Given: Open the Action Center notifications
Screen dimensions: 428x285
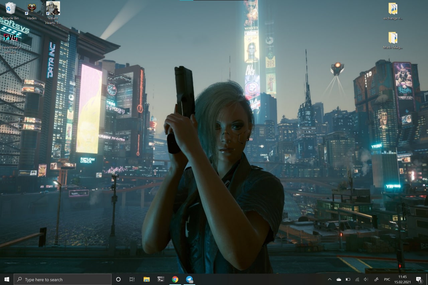Looking at the screenshot, I should [419, 279].
